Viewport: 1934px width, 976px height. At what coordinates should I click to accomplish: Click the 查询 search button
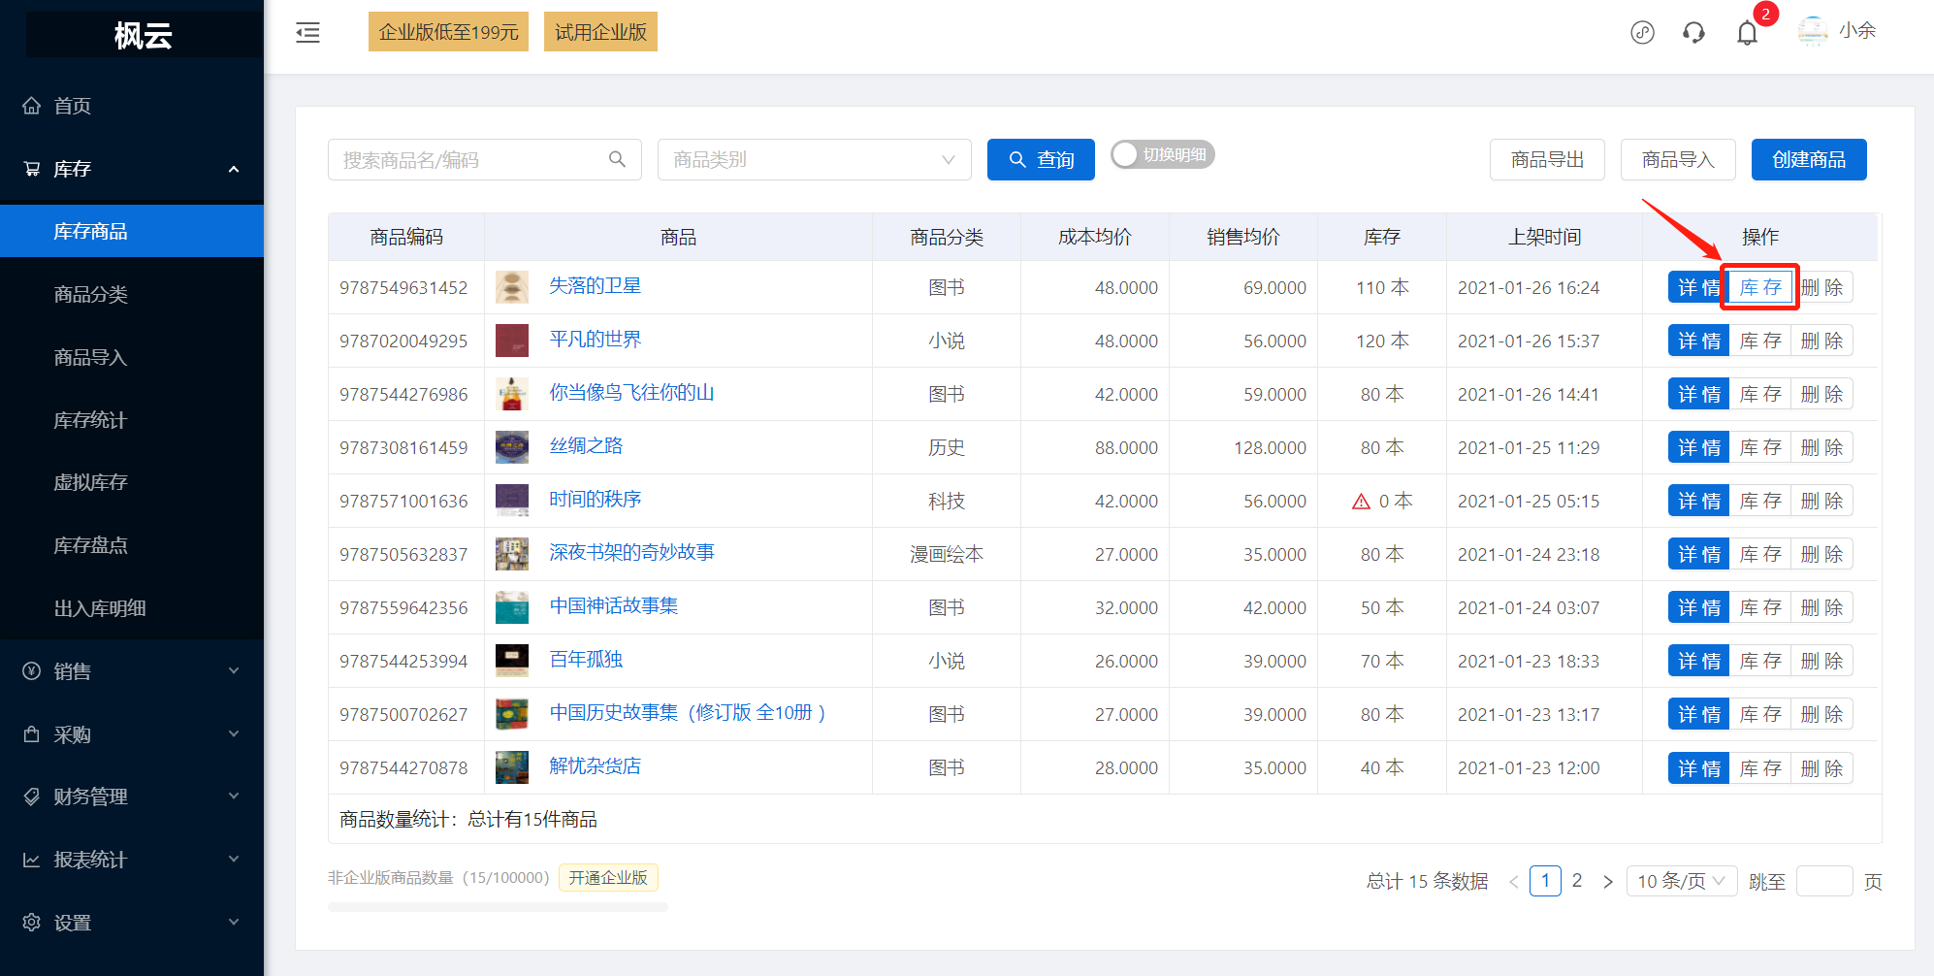(1041, 160)
